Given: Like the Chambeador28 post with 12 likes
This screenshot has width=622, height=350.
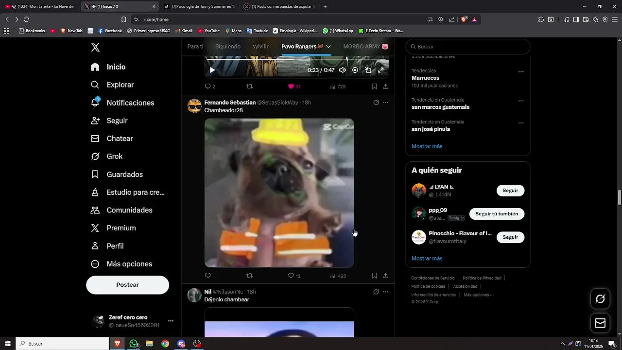Looking at the screenshot, I should [x=294, y=276].
